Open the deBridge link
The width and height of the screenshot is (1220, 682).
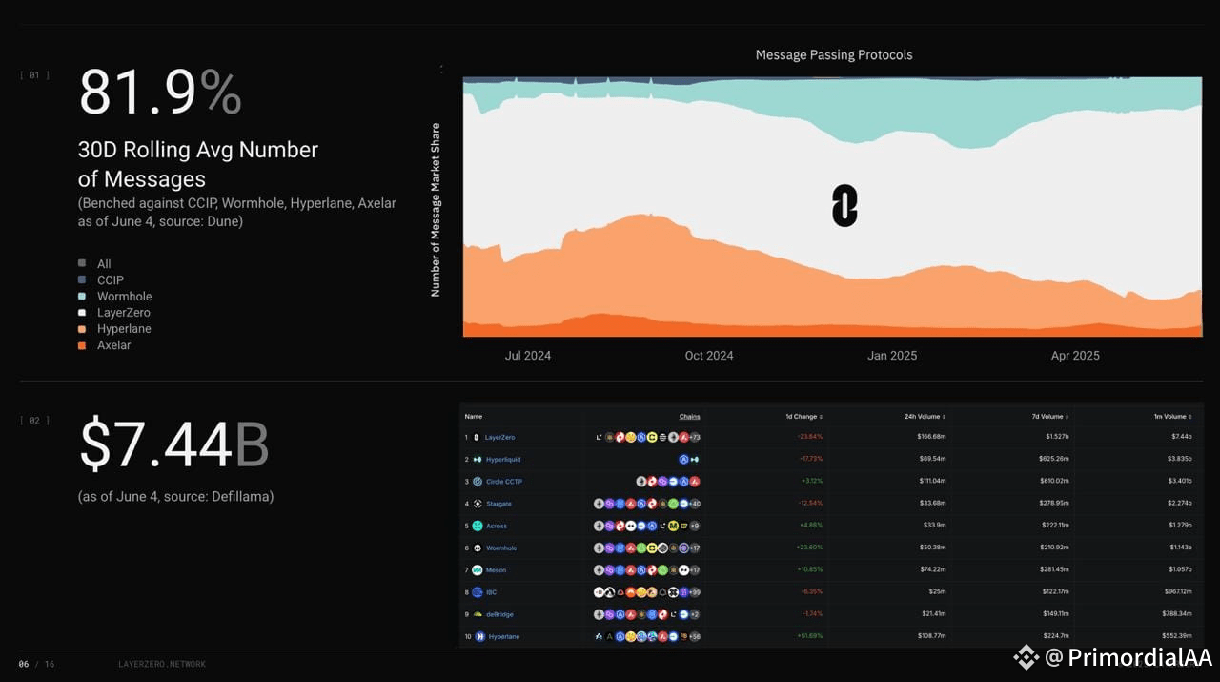pyautogui.click(x=500, y=614)
